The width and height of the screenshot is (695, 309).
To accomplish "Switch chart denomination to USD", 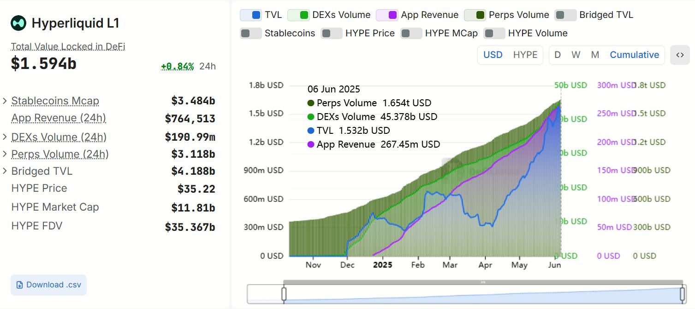I will pyautogui.click(x=493, y=55).
